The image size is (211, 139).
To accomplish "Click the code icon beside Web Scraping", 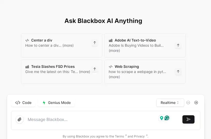I will [x=111, y=67].
